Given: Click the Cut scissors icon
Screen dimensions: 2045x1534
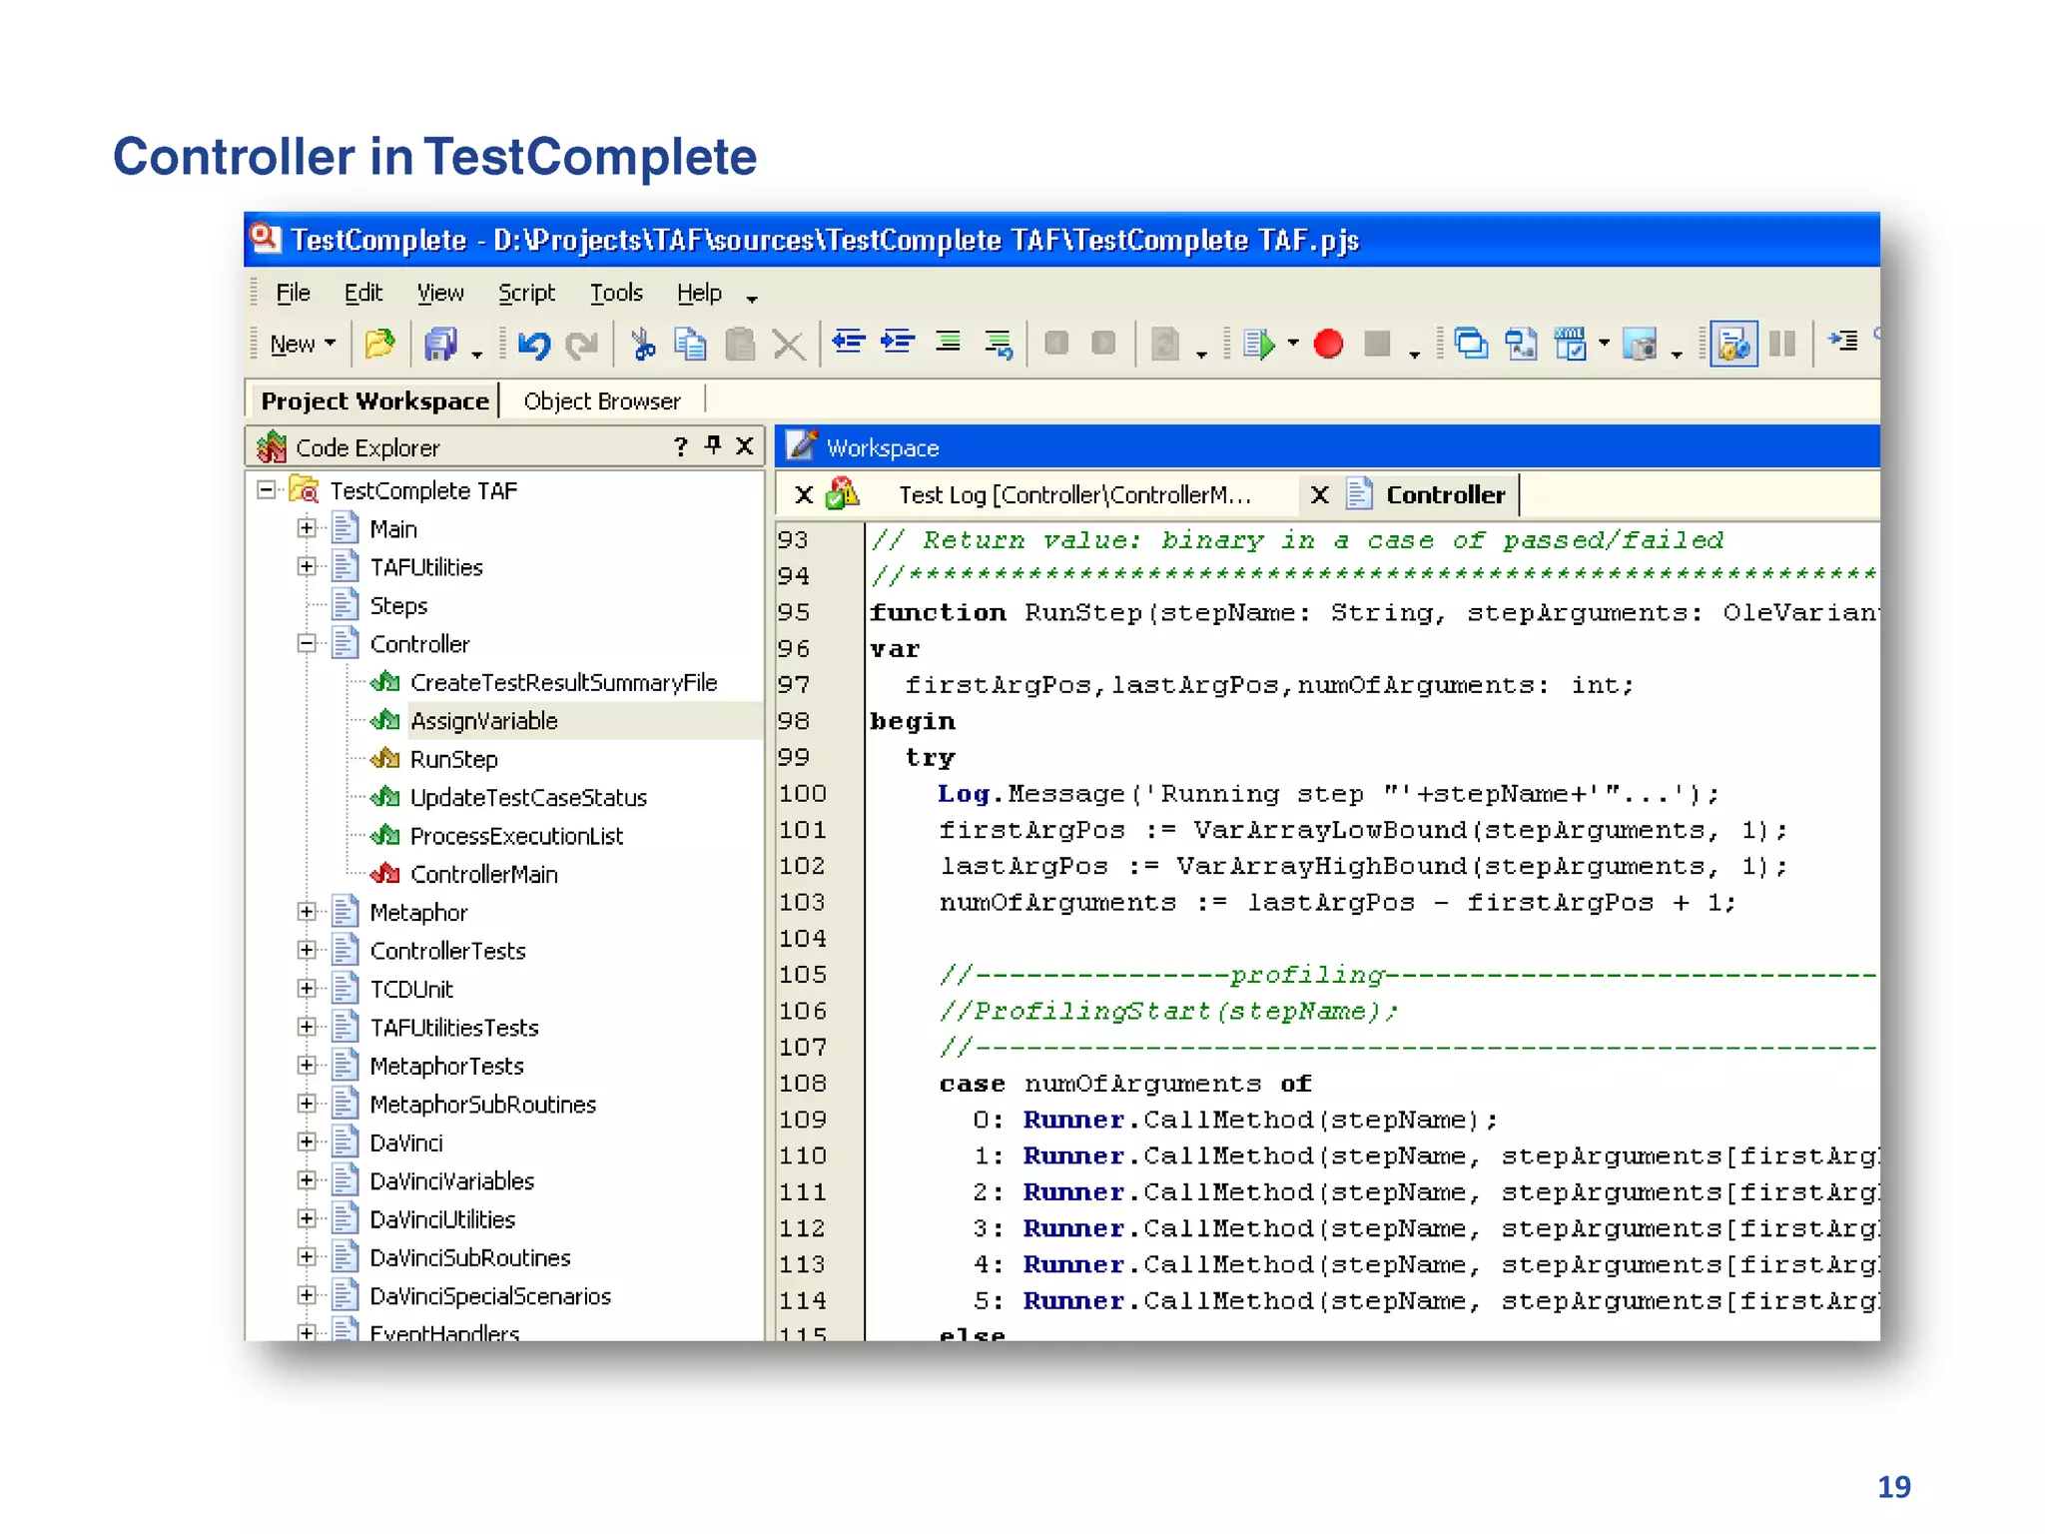Looking at the screenshot, I should tap(642, 345).
